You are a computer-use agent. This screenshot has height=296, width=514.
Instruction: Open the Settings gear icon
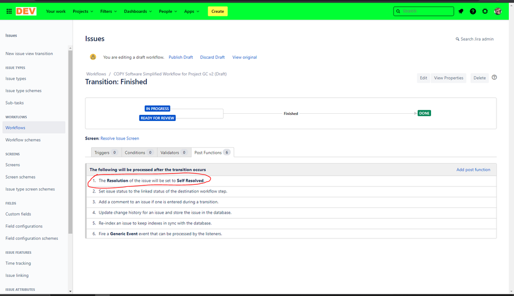[x=485, y=11]
